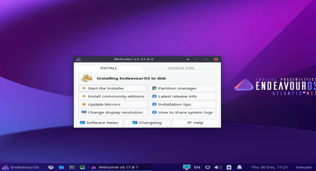The image size is (316, 171).
Task: Switch keyboard layout via EN indicator
Action: coord(197,167)
